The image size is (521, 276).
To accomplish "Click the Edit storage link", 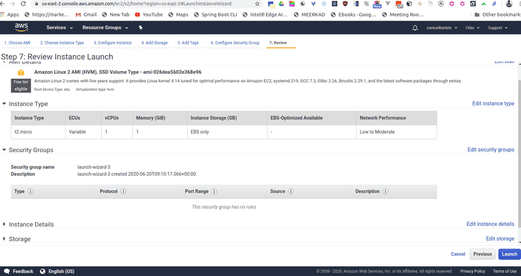I will (x=500, y=239).
